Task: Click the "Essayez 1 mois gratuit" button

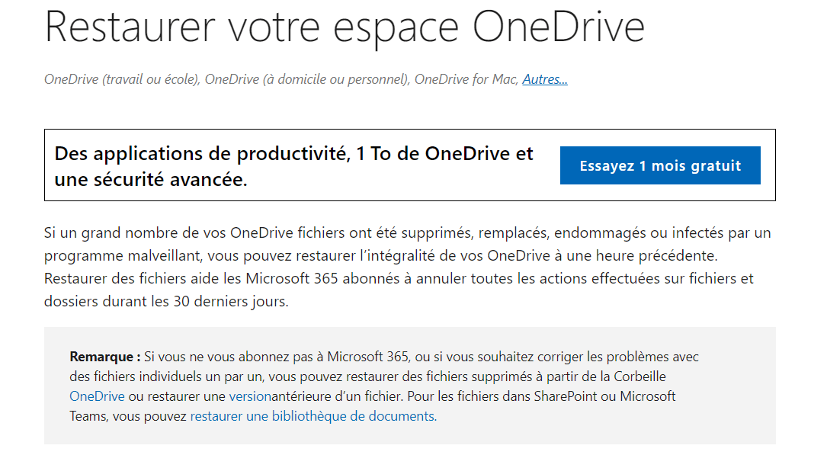Action: (x=660, y=165)
